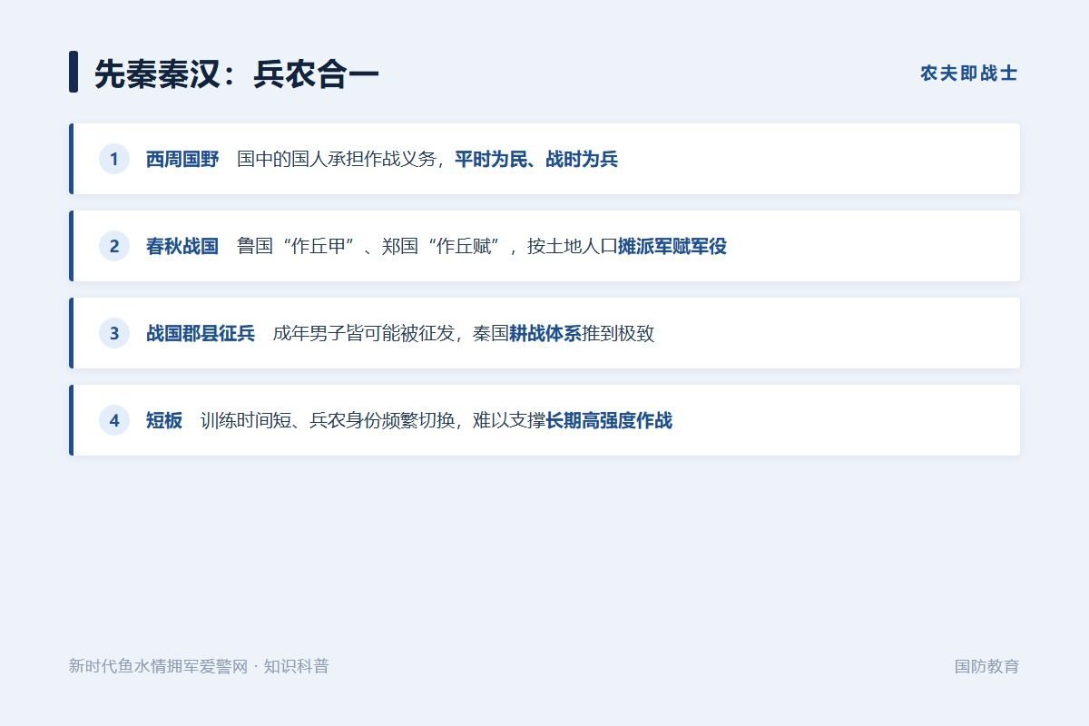
Task: Select the number 1 badge beside 西周国野
Action: click(114, 159)
